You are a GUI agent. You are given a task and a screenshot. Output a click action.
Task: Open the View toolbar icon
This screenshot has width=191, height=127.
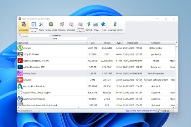tap(95, 24)
